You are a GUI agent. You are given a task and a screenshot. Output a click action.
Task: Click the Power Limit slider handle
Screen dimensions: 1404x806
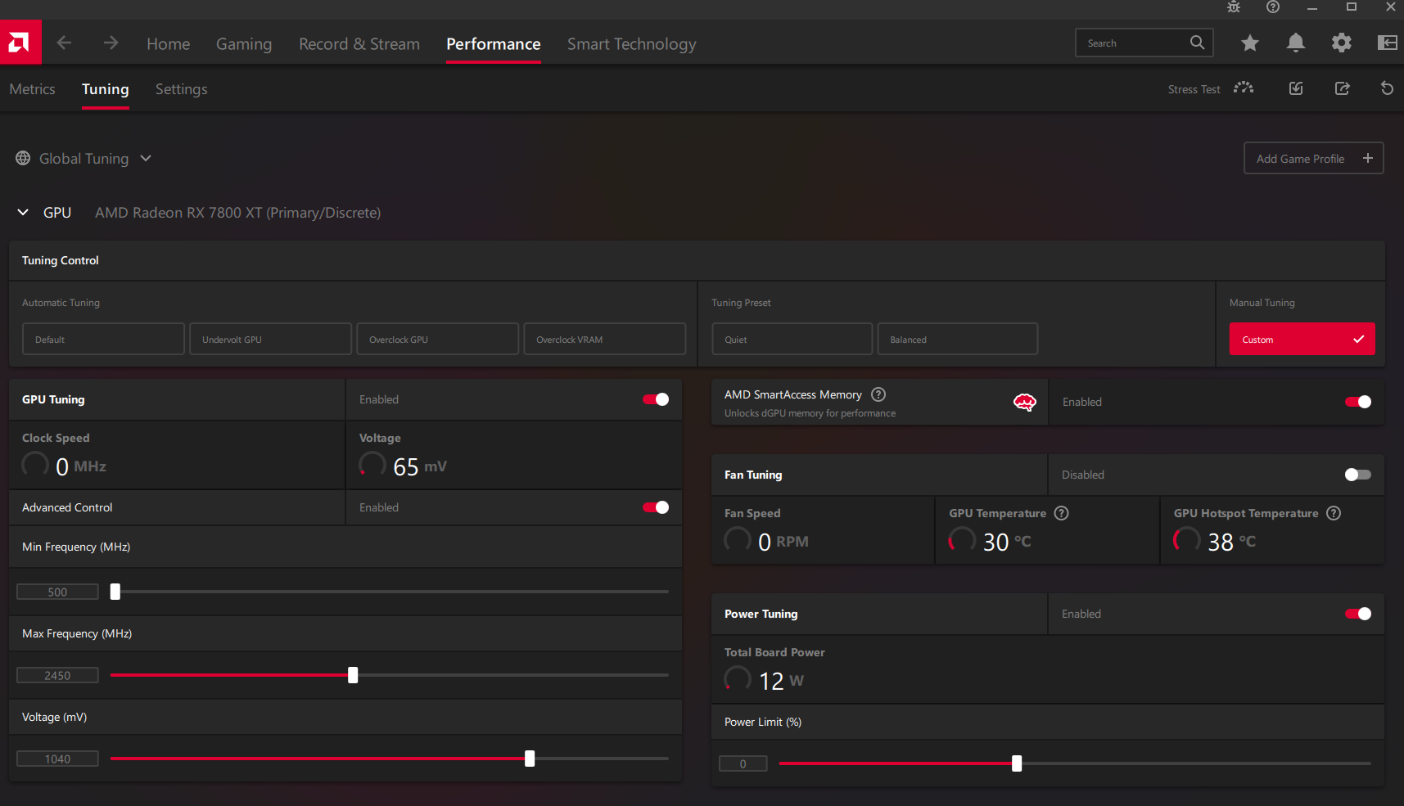pos(1017,763)
